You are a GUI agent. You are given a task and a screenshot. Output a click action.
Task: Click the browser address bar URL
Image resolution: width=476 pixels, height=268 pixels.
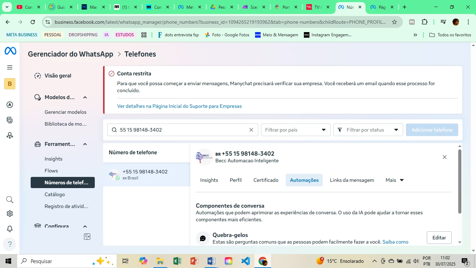[x=220, y=22]
